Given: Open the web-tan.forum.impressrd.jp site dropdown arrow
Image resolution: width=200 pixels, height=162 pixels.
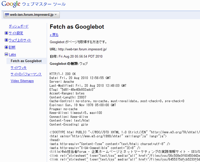Looking at the screenshot, I should click(x=56, y=15).
